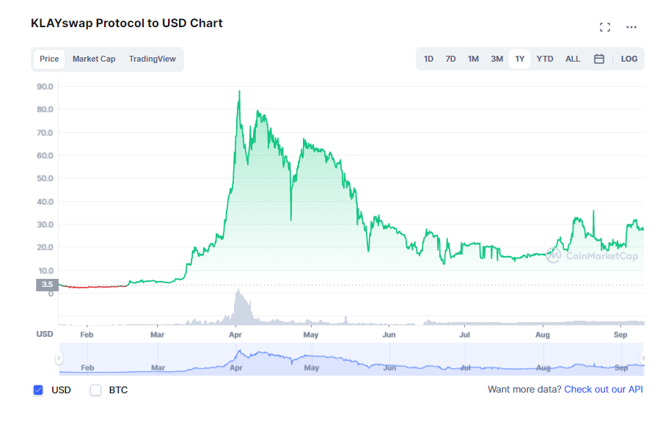Select the 1M time range
Image resolution: width=663 pixels, height=441 pixels.
coord(473,59)
